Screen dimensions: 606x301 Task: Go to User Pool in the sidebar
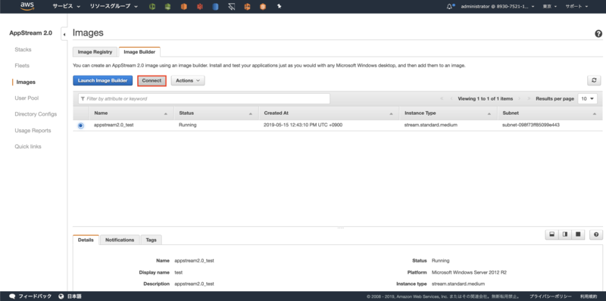click(27, 98)
